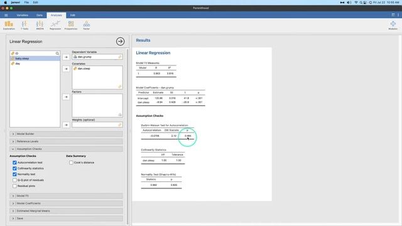The height and width of the screenshot is (226, 402).
Task: Open the Edit menu in the macOS menu bar
Action: point(35,3)
